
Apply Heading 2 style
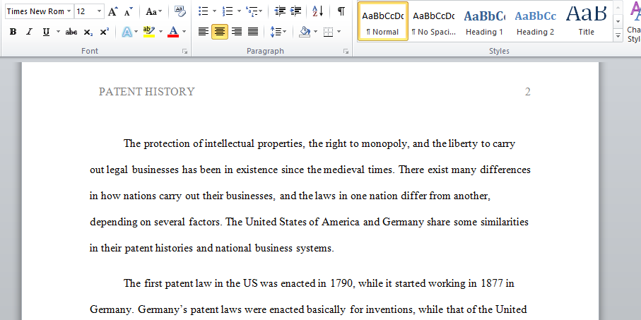click(x=536, y=21)
